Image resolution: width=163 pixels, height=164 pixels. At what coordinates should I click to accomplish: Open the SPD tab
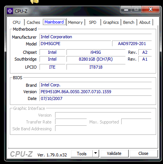tap(93, 22)
